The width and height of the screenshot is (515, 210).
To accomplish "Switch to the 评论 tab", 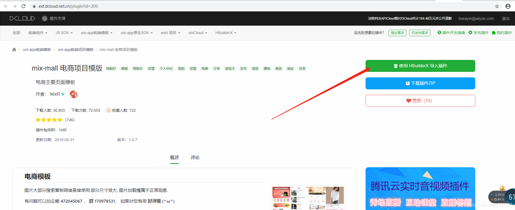I will 195,158.
